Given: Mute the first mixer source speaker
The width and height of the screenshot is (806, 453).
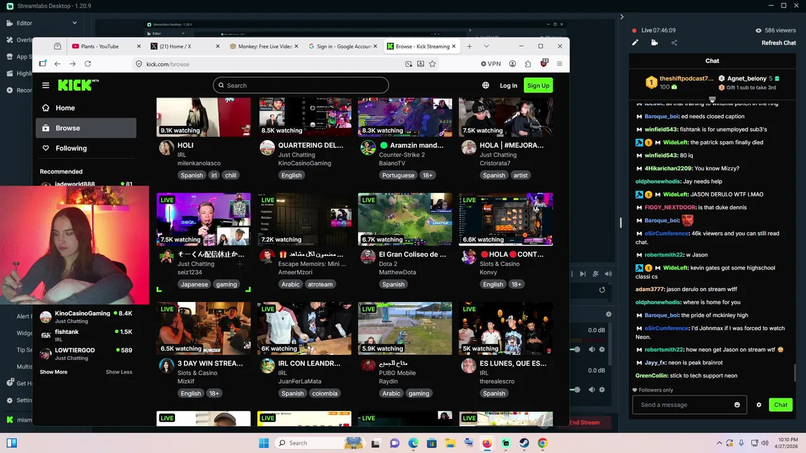Looking at the screenshot, I should point(592,349).
